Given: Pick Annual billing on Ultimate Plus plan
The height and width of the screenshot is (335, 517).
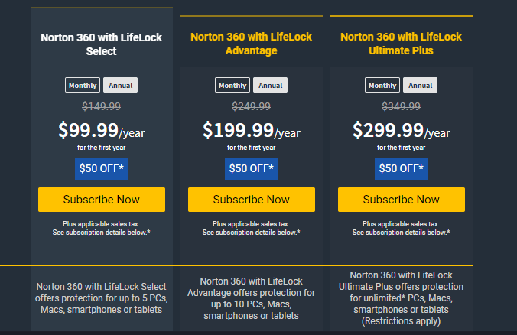Looking at the screenshot, I should click(x=420, y=86).
